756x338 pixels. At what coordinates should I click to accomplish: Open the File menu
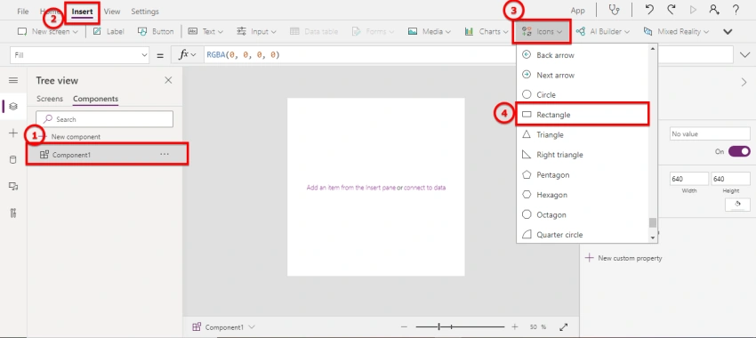click(x=22, y=11)
